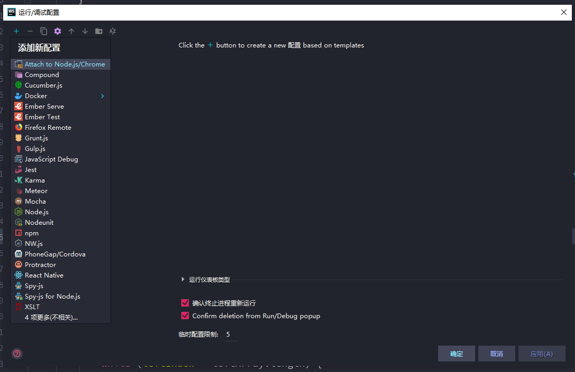The image size is (575, 372).
Task: Click the move up arrow icon
Action: pyautogui.click(x=71, y=31)
